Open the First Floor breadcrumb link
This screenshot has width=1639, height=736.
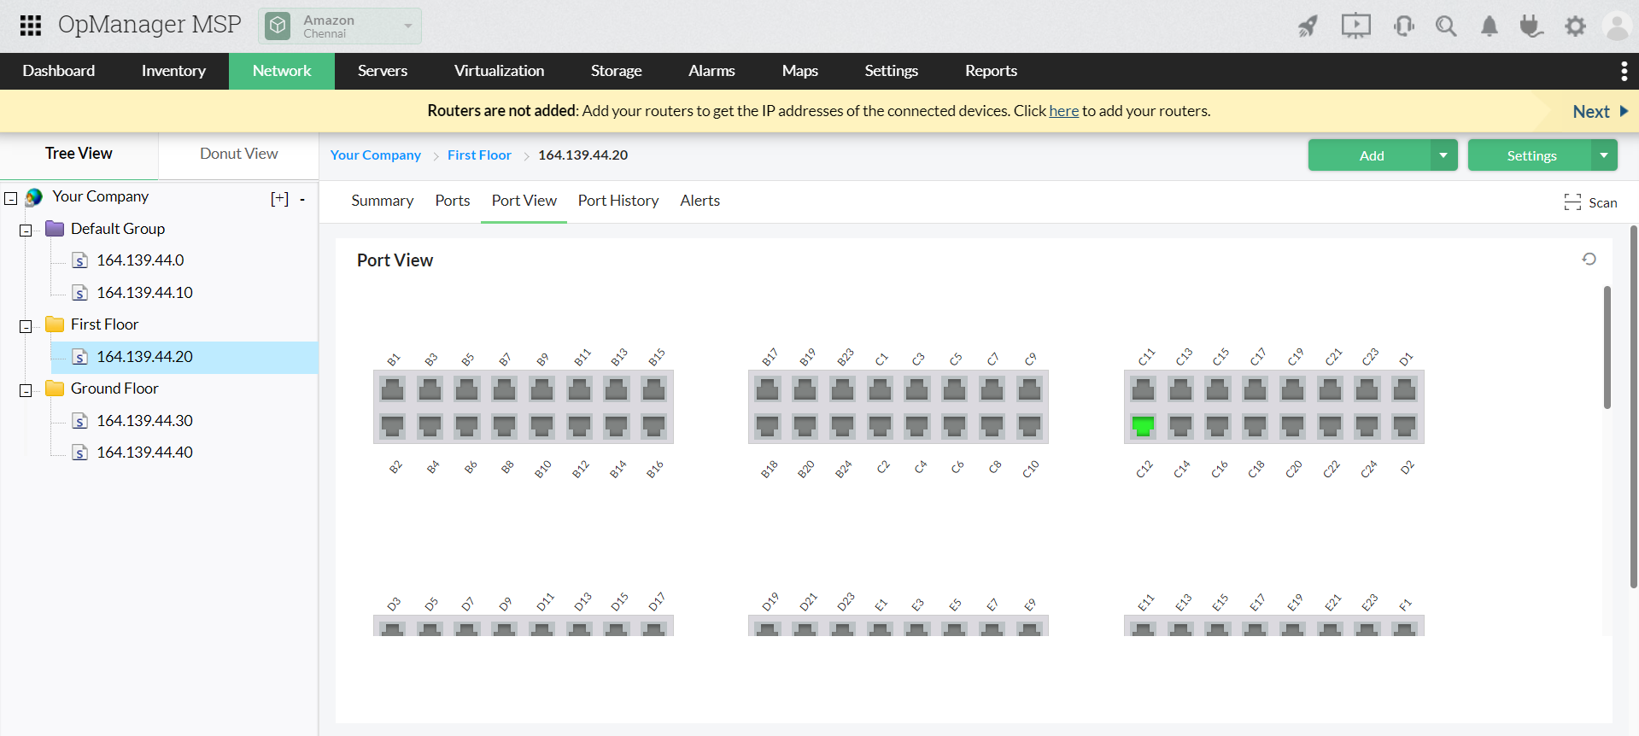(479, 155)
